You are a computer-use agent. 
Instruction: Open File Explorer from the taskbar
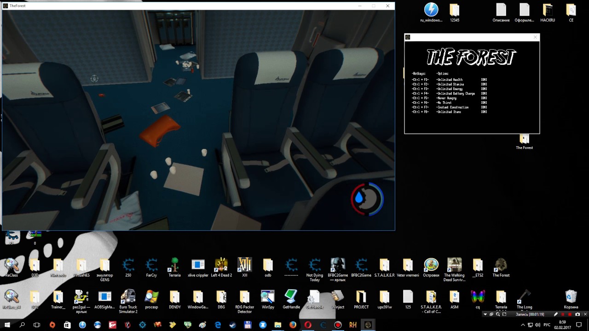point(277,325)
